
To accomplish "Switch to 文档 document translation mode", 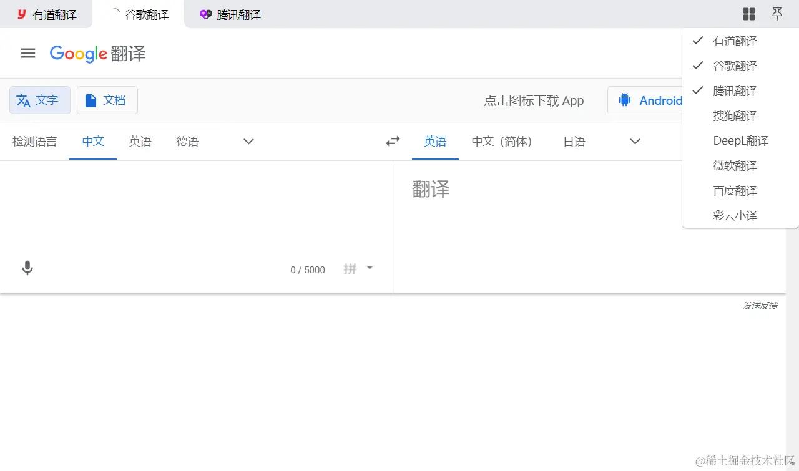I will tap(107, 100).
